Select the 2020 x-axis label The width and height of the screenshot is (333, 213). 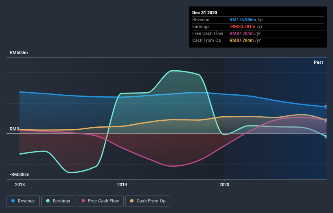pos(224,185)
